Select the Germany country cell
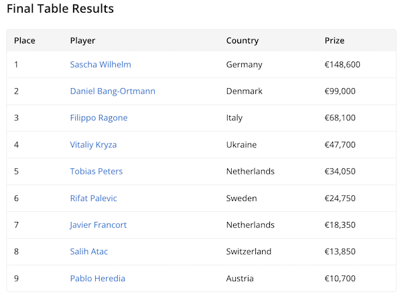Screen dimensions: 402x302 click(244, 65)
